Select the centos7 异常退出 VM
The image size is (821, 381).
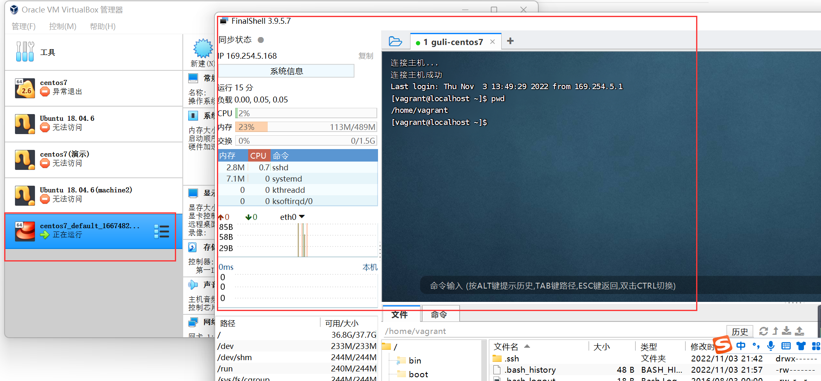point(94,88)
